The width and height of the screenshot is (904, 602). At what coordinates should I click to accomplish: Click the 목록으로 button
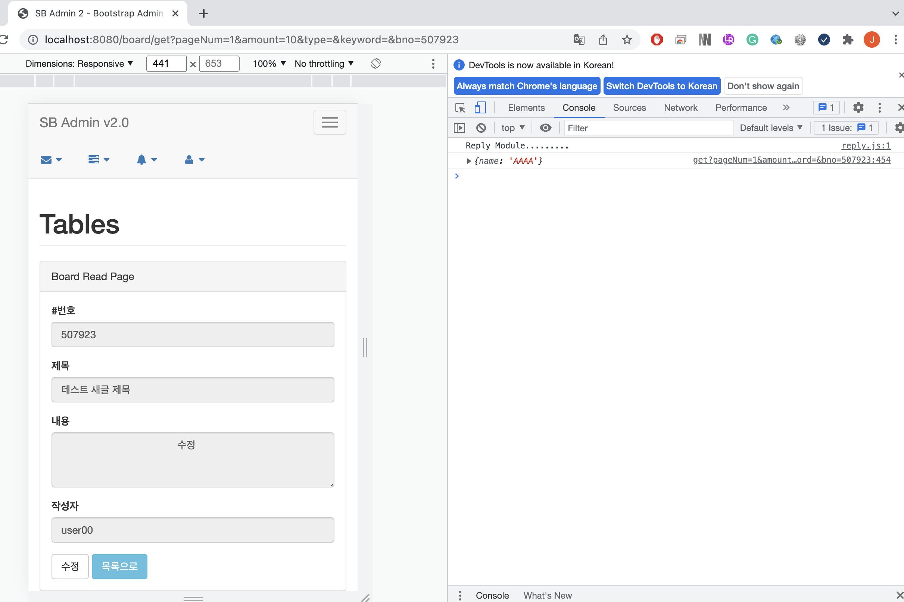click(119, 566)
